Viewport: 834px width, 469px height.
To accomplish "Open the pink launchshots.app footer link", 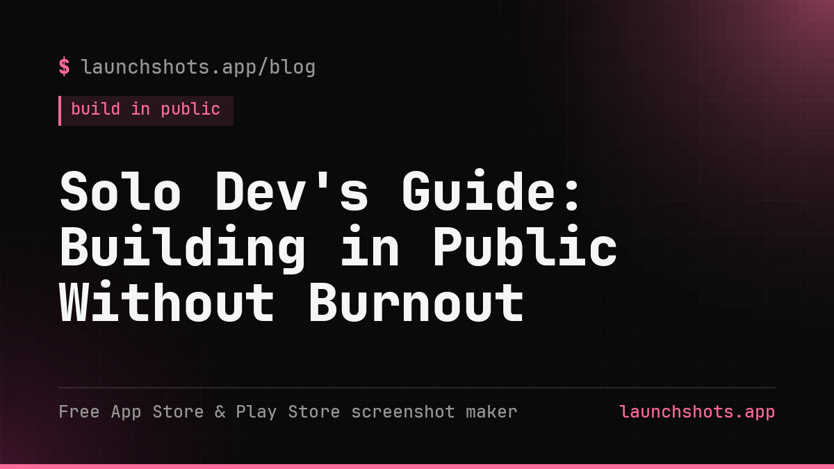I will coord(697,411).
